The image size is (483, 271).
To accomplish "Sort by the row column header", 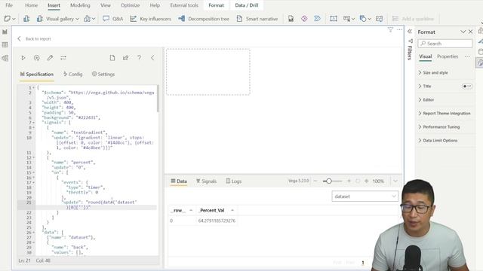I will 182,211.
